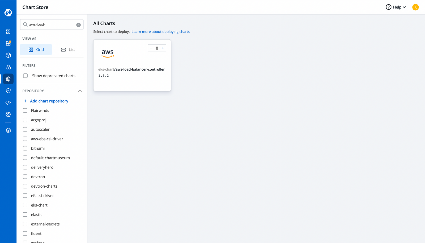Viewport: 425px width, 243px height.
Task: Clear the aws-load- search field
Action: pyautogui.click(x=78, y=24)
